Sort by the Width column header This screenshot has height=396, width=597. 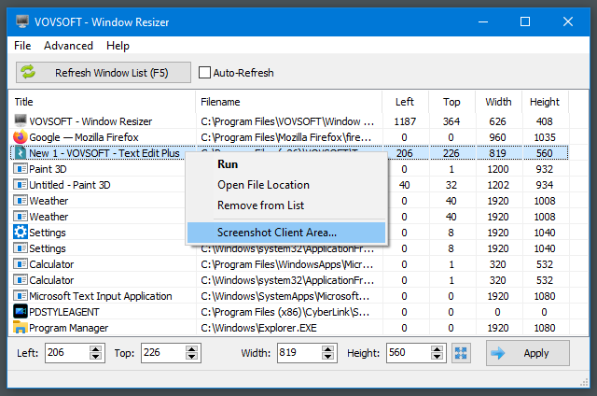click(x=498, y=102)
